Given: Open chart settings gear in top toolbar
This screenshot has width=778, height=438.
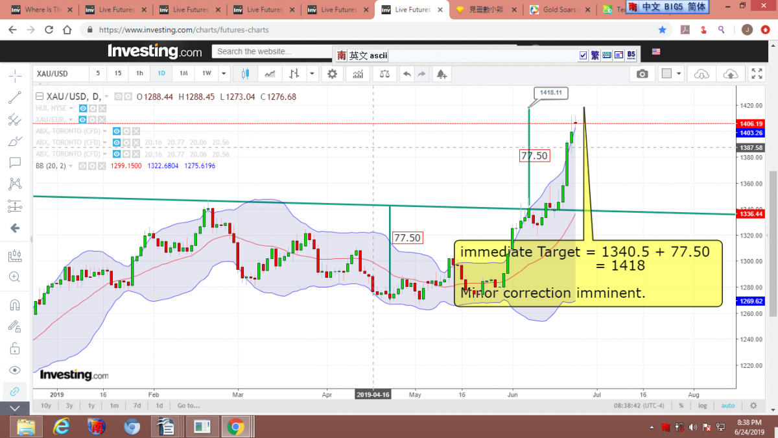Looking at the screenshot, I should pos(333,74).
